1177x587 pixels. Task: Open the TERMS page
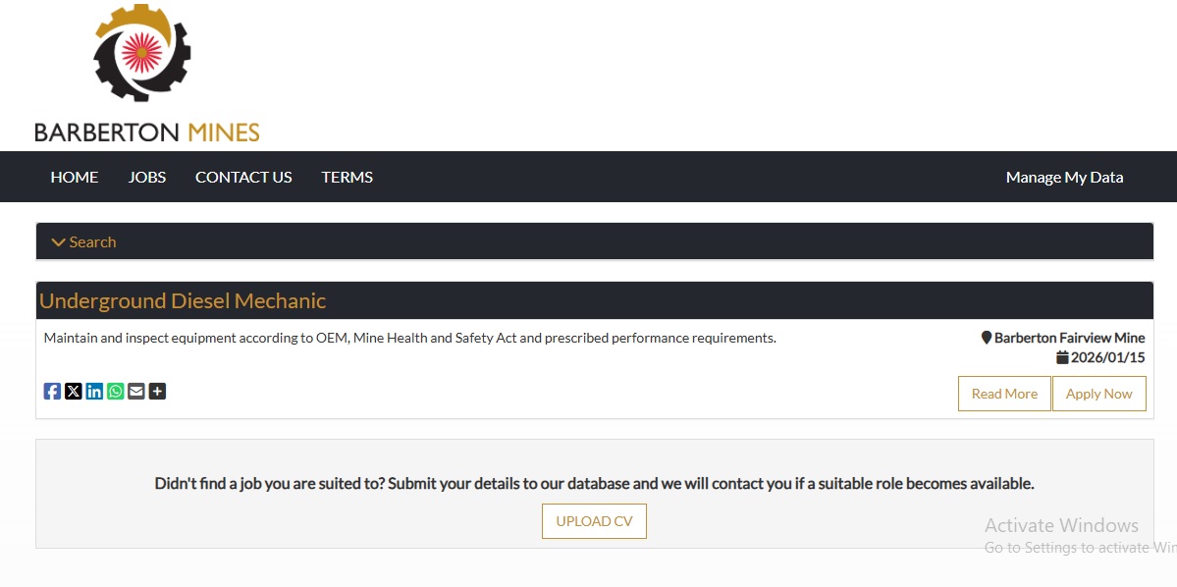(348, 178)
